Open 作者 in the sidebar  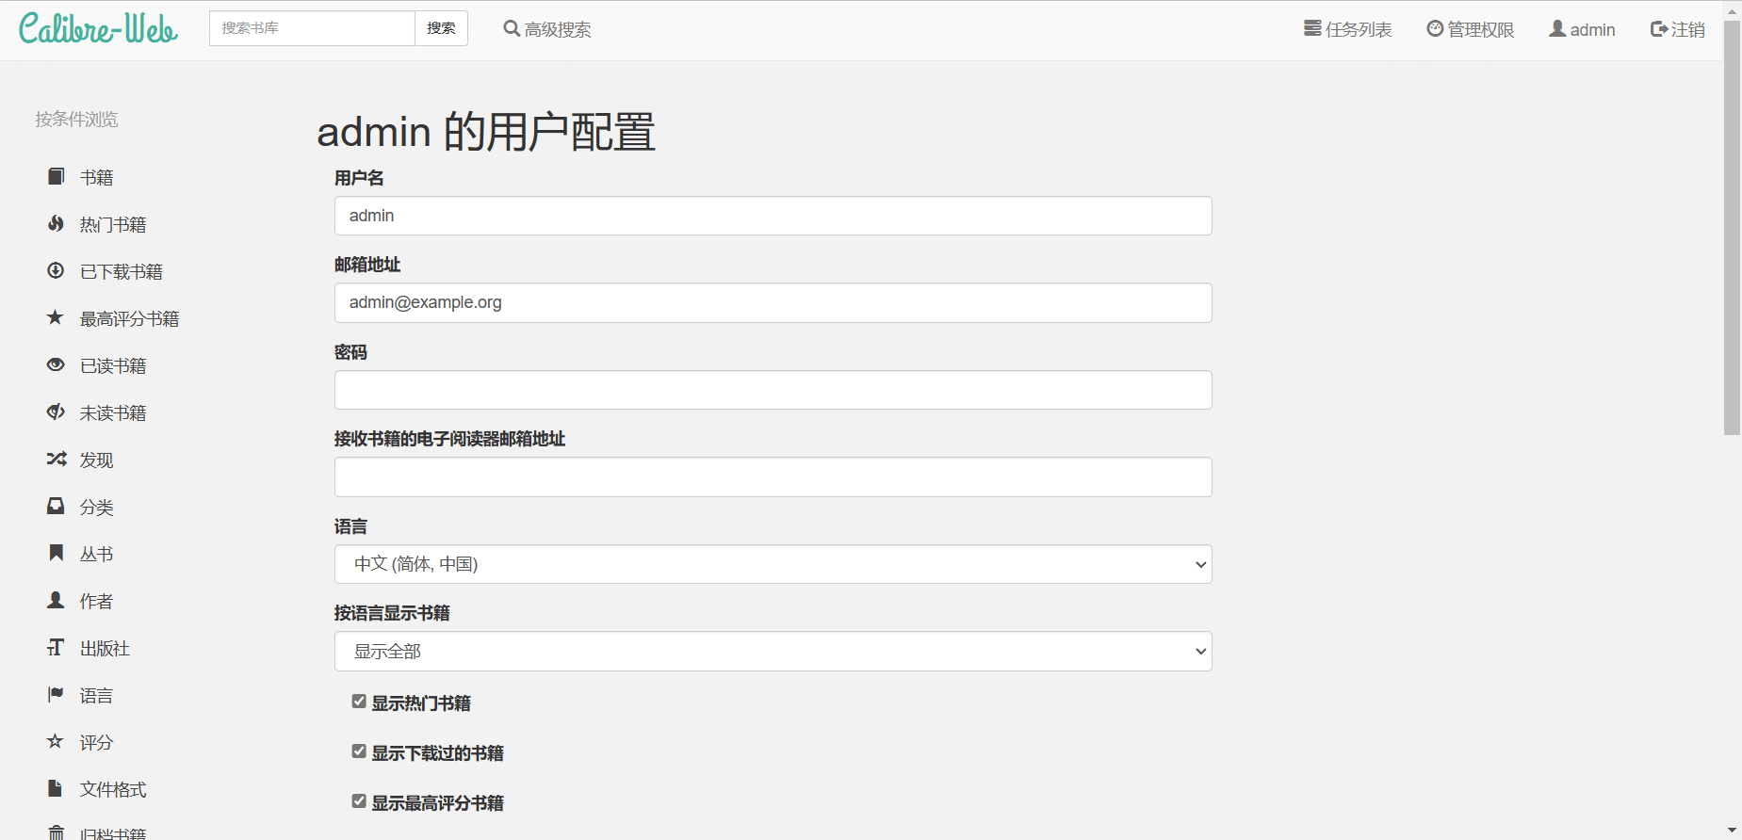point(96,601)
